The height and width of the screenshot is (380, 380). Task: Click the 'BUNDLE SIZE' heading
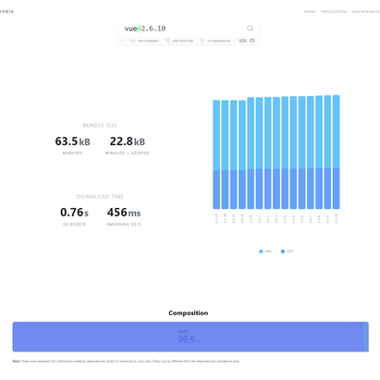coord(100,126)
